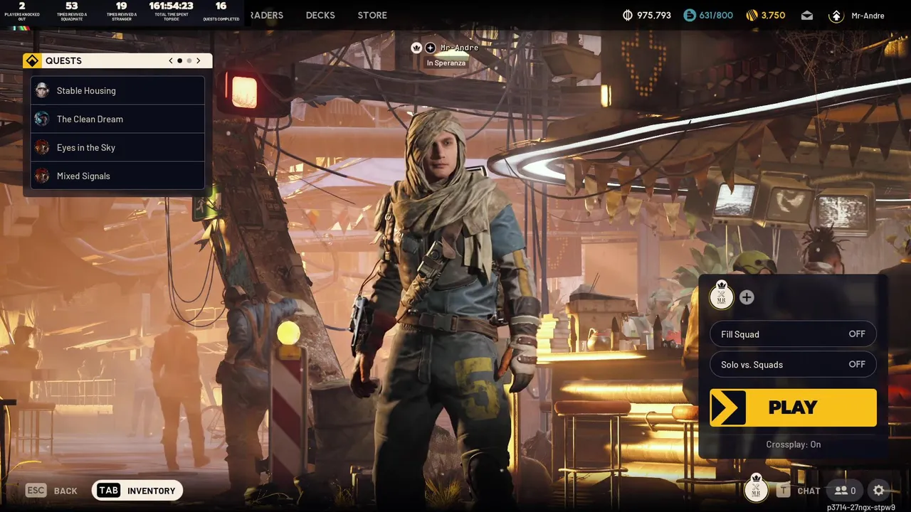This screenshot has width=911, height=512.
Task: Start matchmaking with the Play button
Action: coord(793,407)
